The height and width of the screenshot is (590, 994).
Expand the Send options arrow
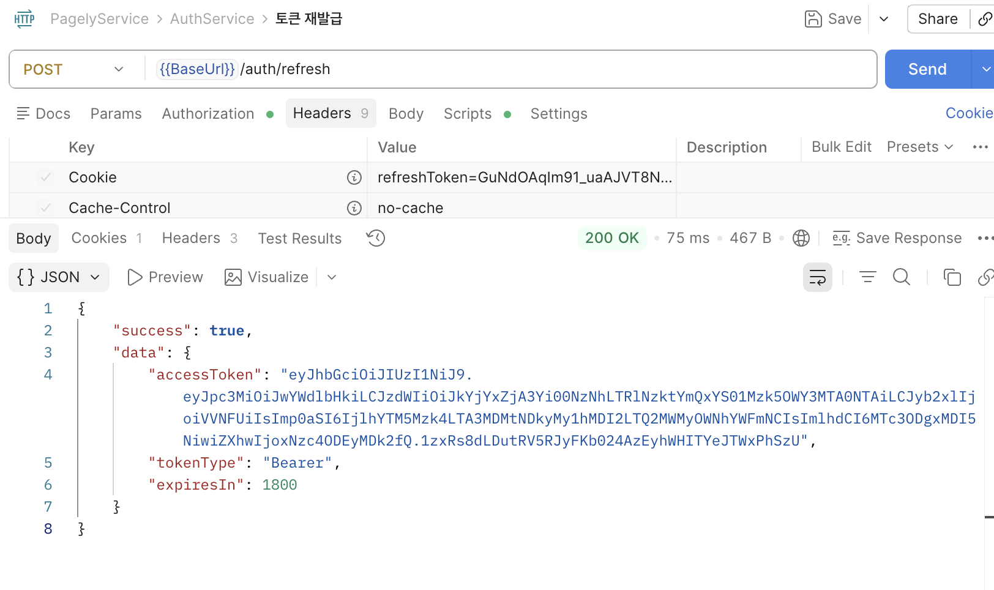coord(985,69)
